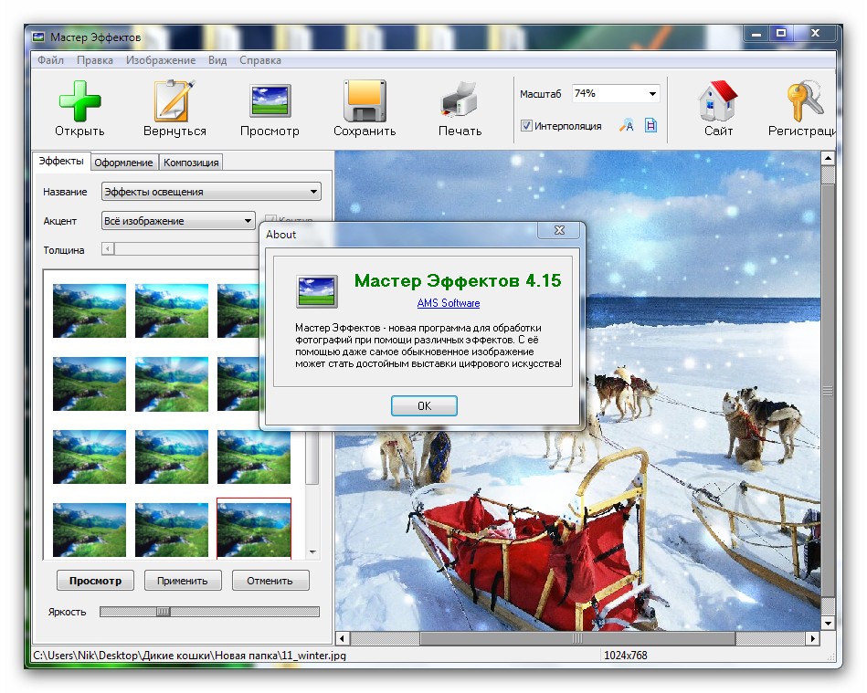
Task: Click the fit-to-page icon beside magnifier
Action: [650, 126]
